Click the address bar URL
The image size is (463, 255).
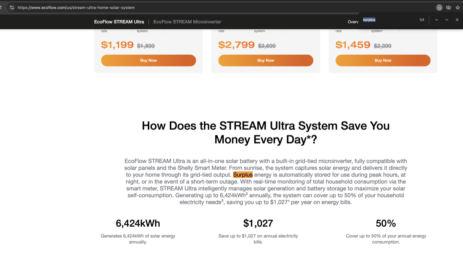coord(76,7)
